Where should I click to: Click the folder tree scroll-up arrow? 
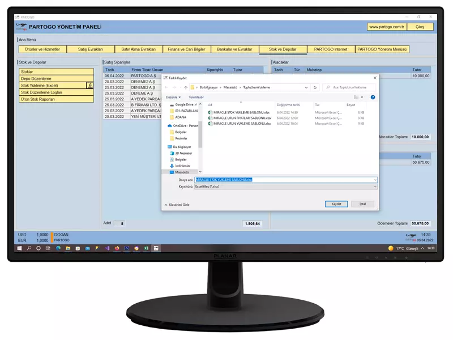(x=200, y=104)
